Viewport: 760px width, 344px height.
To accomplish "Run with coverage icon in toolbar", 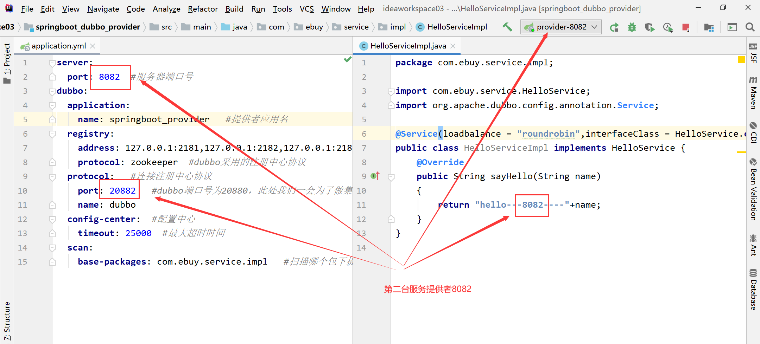I will [x=650, y=27].
